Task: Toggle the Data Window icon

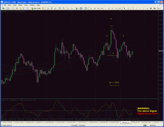Action: click(17, 8)
